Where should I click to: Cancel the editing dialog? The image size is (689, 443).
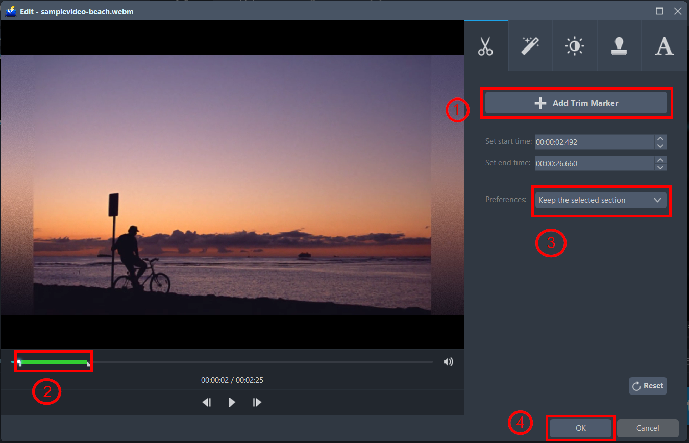point(647,428)
